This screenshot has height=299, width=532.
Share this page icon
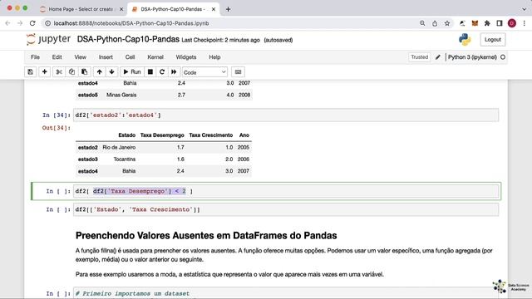coord(435,23)
